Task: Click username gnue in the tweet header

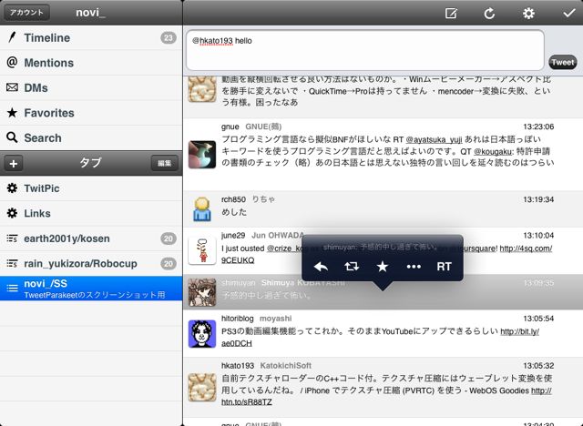Action: 230,127
